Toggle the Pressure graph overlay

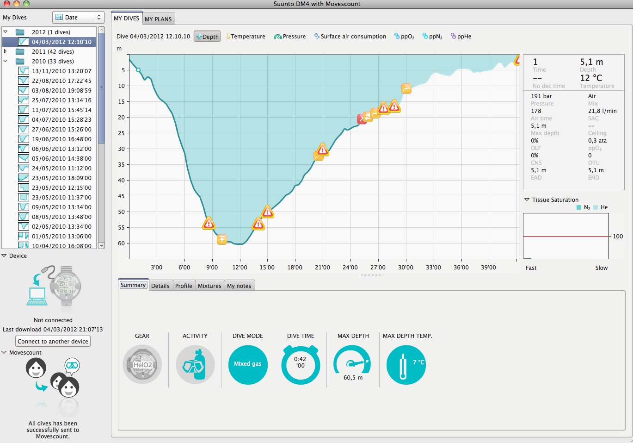point(289,37)
